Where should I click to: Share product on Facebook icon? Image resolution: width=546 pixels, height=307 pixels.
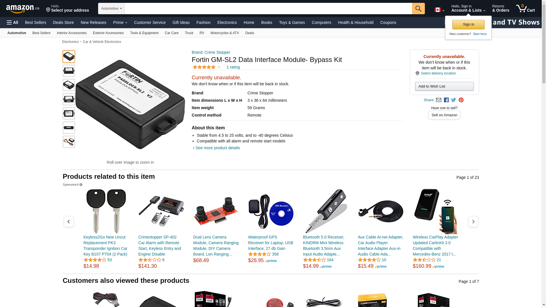click(446, 100)
